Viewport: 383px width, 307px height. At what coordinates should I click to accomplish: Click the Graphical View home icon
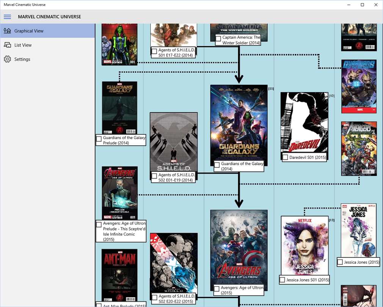coord(7,31)
